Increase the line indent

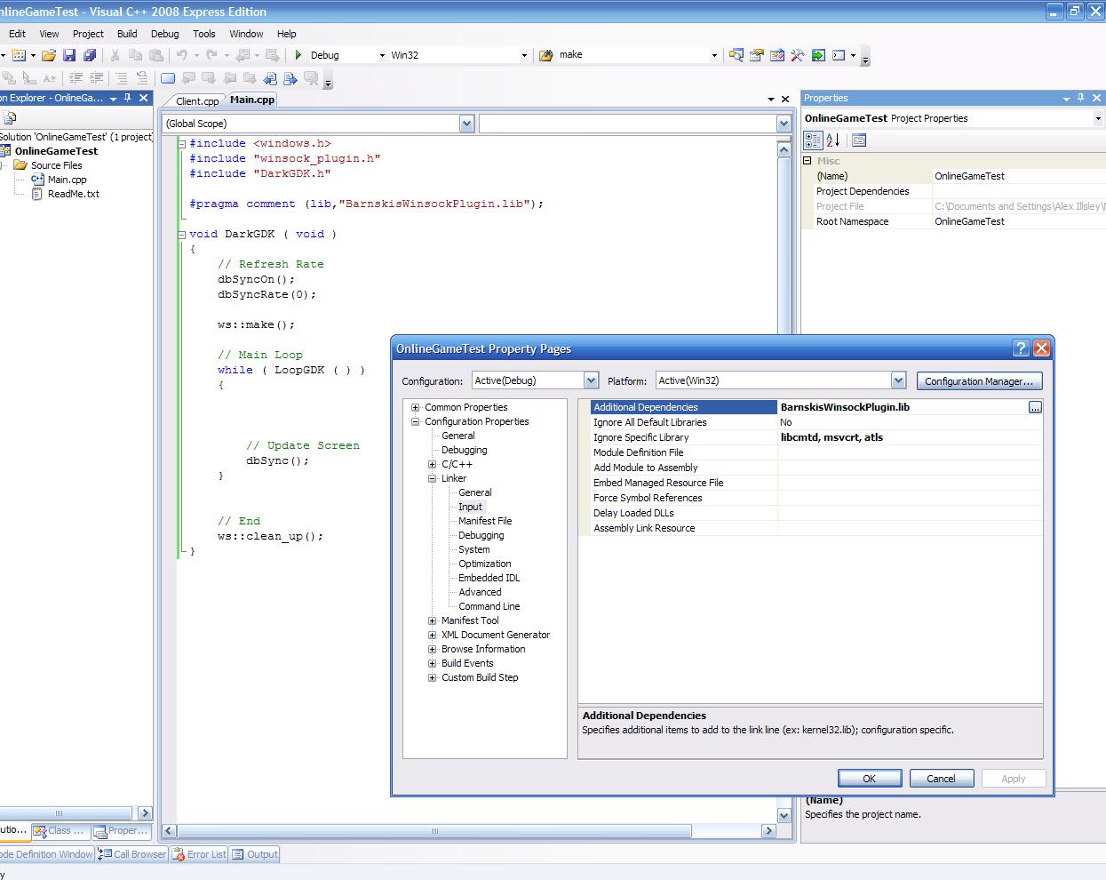click(97, 78)
